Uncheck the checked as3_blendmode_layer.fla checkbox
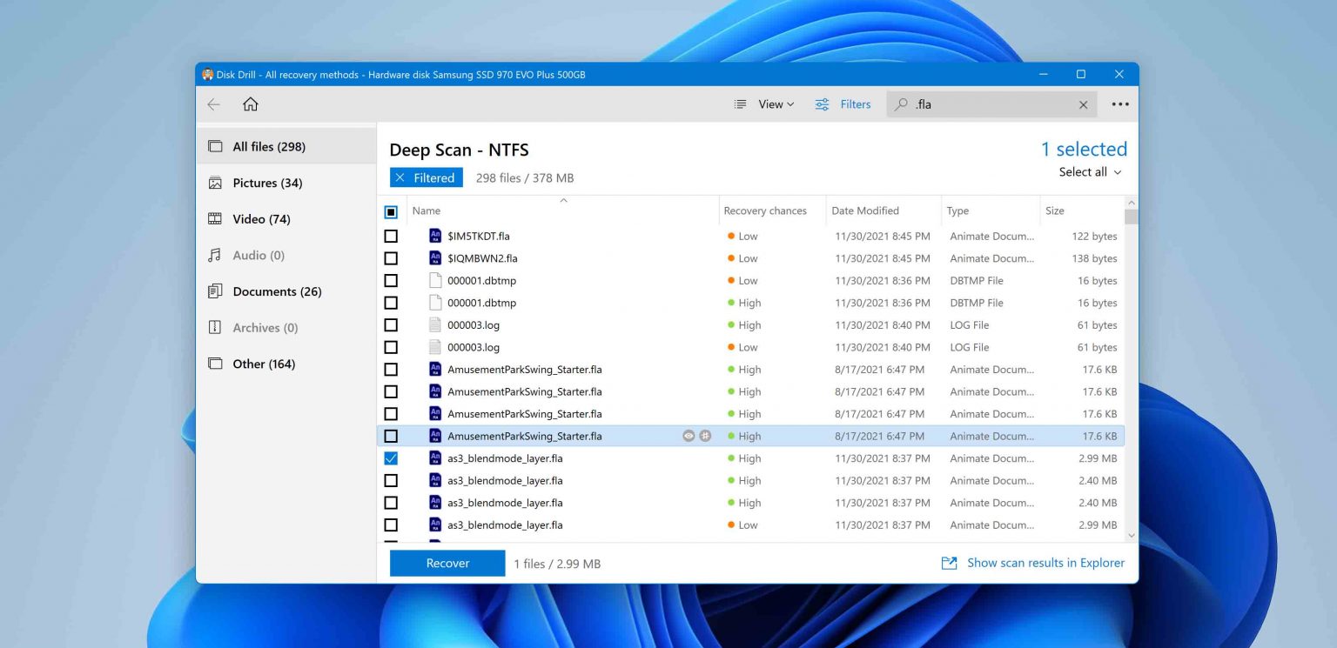This screenshot has height=648, width=1337. (x=391, y=458)
